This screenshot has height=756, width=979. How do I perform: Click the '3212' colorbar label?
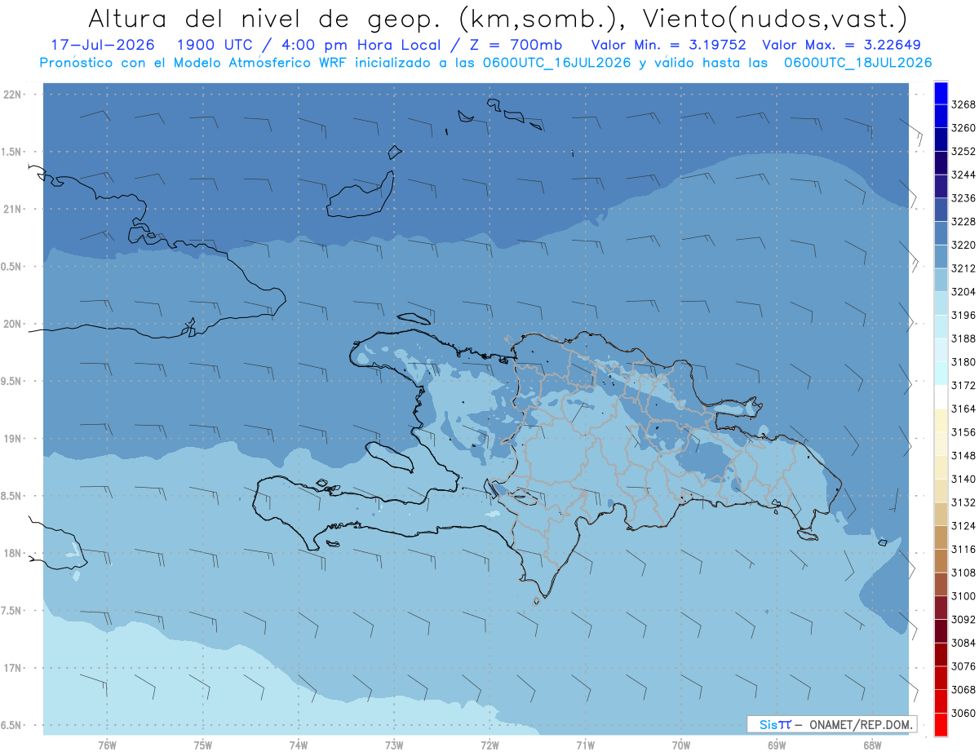point(963,268)
